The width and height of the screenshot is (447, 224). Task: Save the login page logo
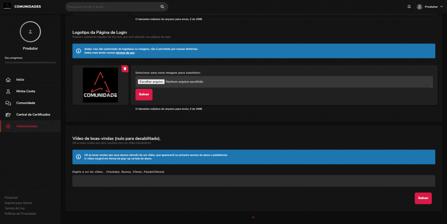click(x=144, y=95)
